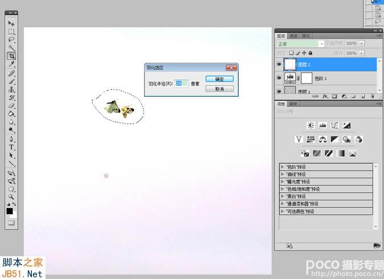Add a Hue/Saturation adjustment icon

click(x=311, y=140)
